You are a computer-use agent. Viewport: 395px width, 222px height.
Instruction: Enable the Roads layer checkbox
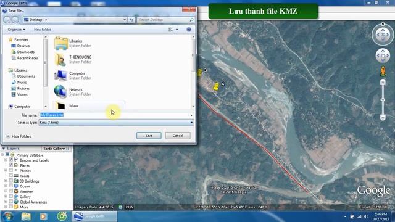click(11, 175)
